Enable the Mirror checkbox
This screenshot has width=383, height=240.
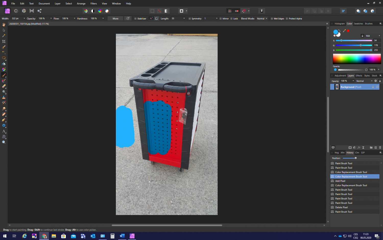point(220,18)
